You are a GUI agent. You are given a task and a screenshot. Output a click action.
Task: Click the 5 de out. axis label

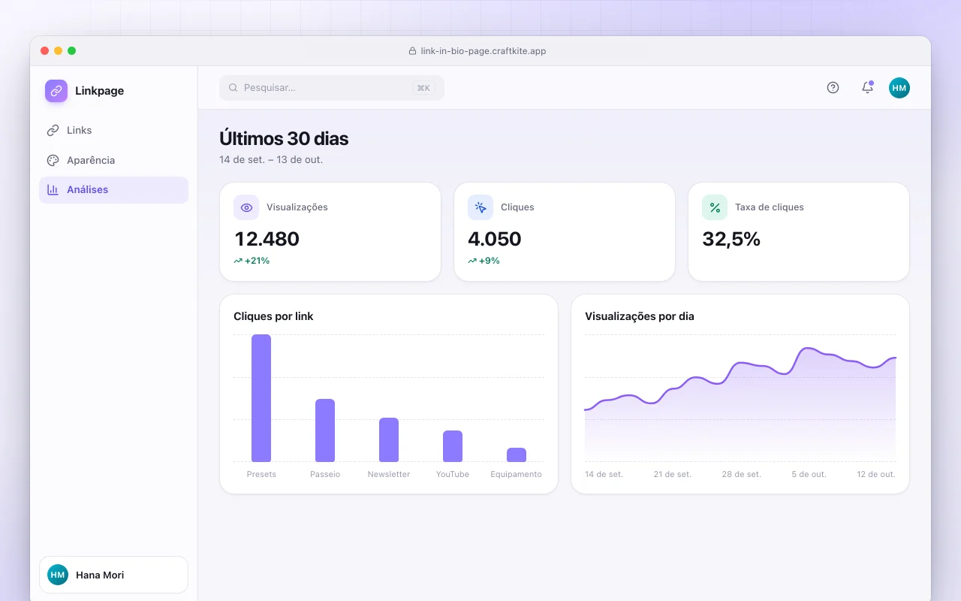pos(809,474)
